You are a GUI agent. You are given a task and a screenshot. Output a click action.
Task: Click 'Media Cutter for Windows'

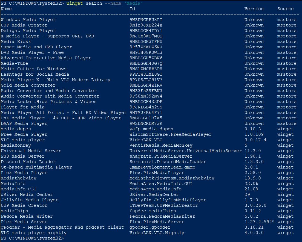coord(33,69)
